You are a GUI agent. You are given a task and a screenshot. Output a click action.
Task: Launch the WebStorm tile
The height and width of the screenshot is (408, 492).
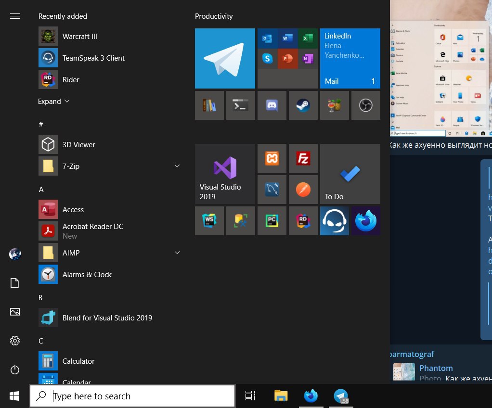[x=209, y=221]
